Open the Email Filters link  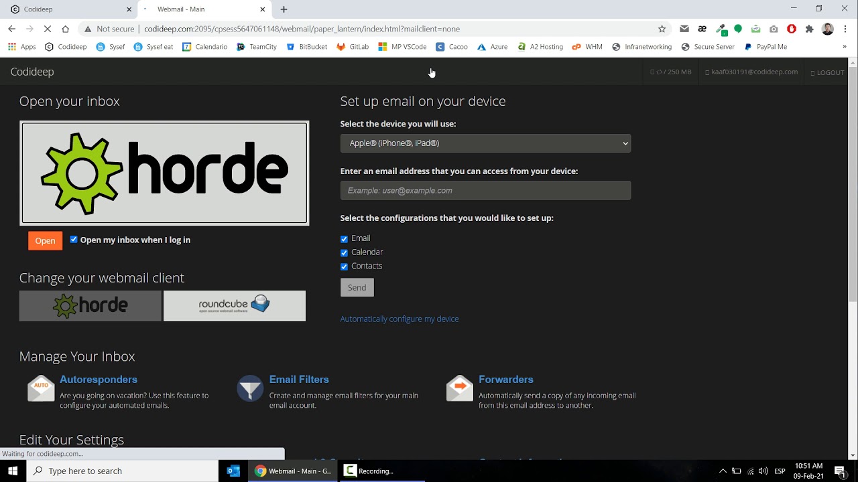[299, 380]
